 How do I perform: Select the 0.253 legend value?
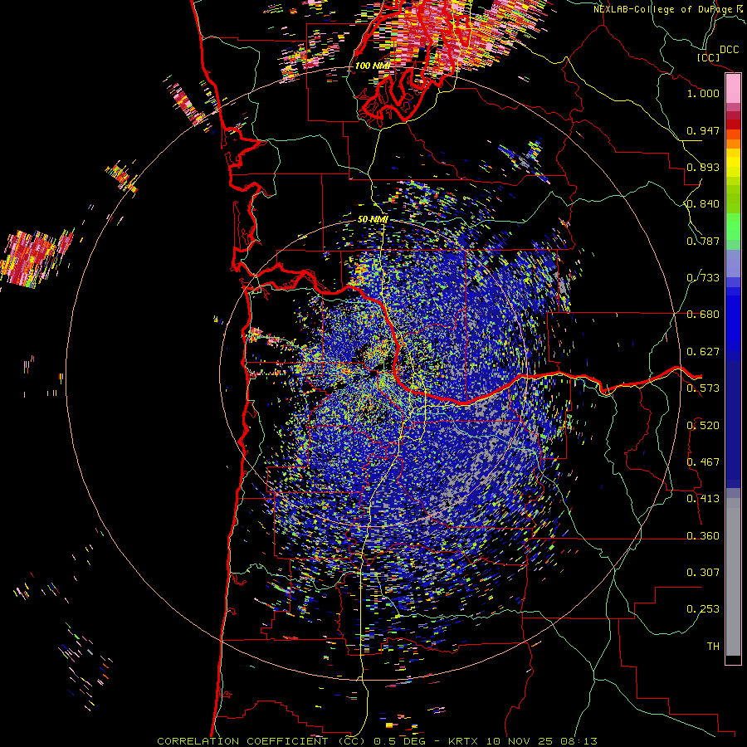coord(703,609)
